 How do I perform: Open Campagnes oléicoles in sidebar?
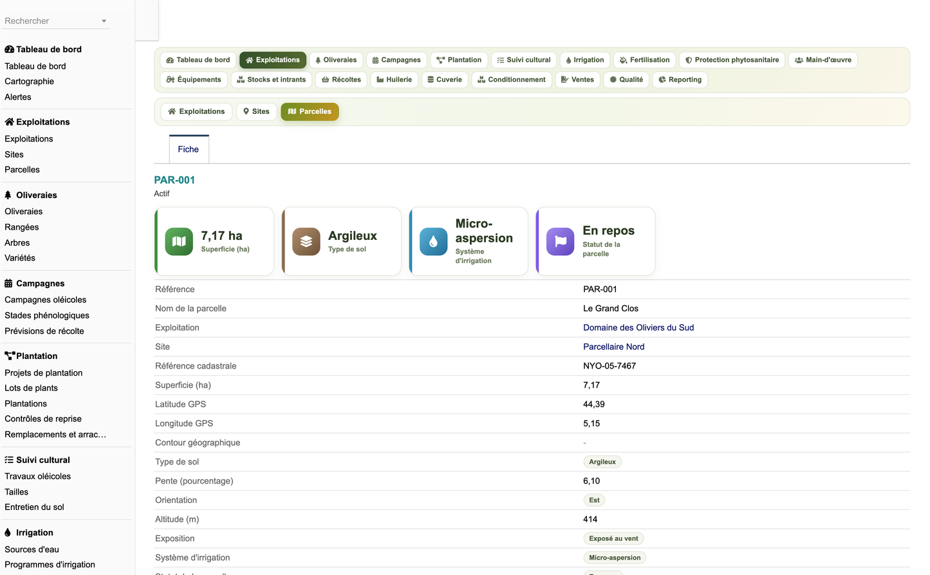(x=45, y=300)
